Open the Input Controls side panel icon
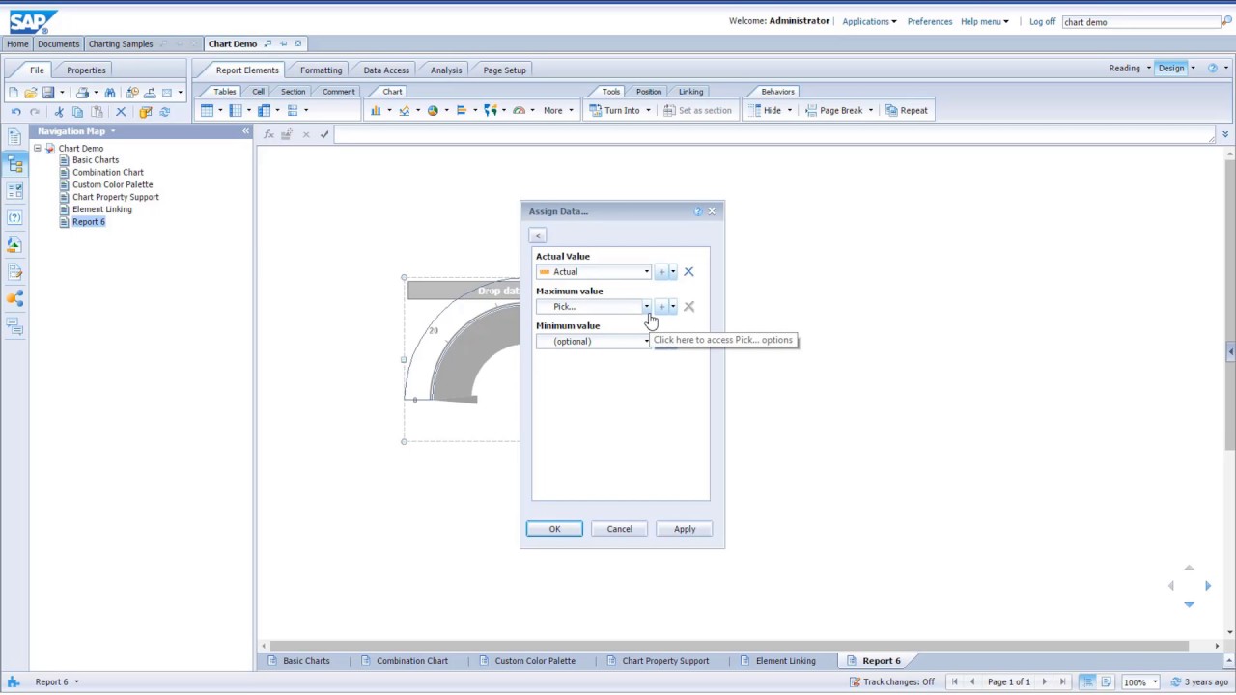1236x695 pixels. tap(14, 191)
